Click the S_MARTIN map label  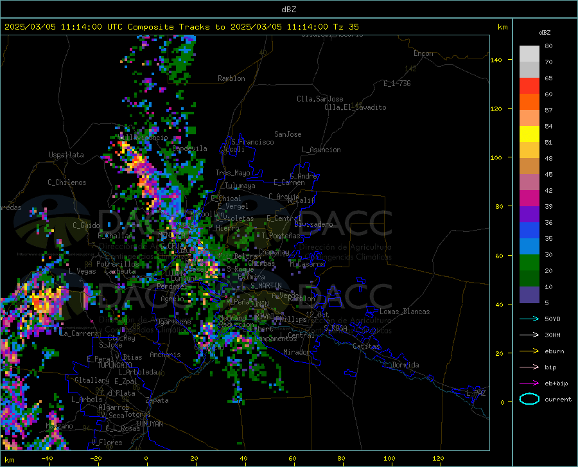click(266, 286)
